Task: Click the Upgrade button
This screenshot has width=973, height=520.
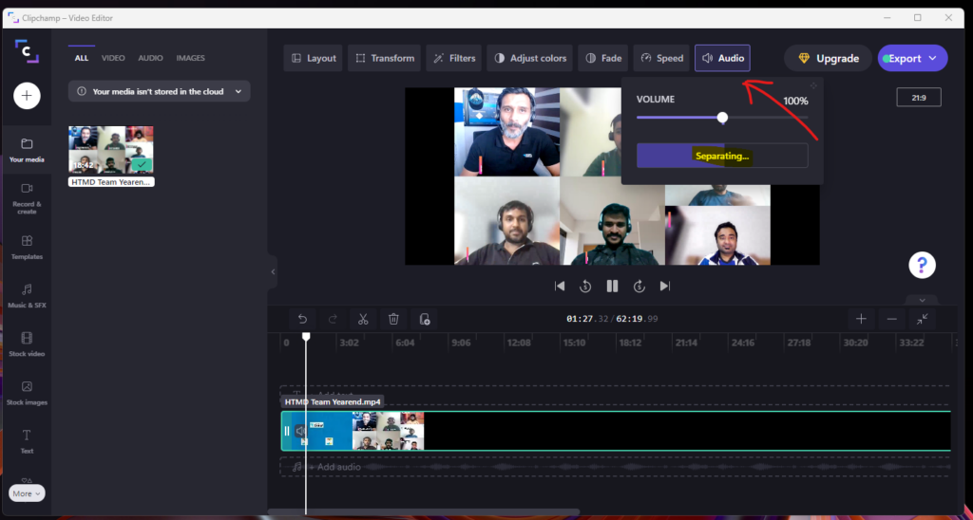Action: [828, 58]
